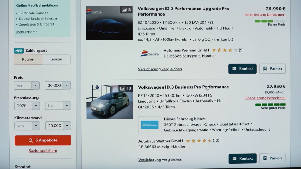Click the Autohaus Weiland dealer logo
This screenshot has height=169, width=301.
click(149, 53)
